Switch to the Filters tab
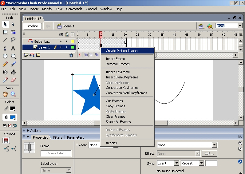Screen dimensions: 245x174 (x=58, y=137)
